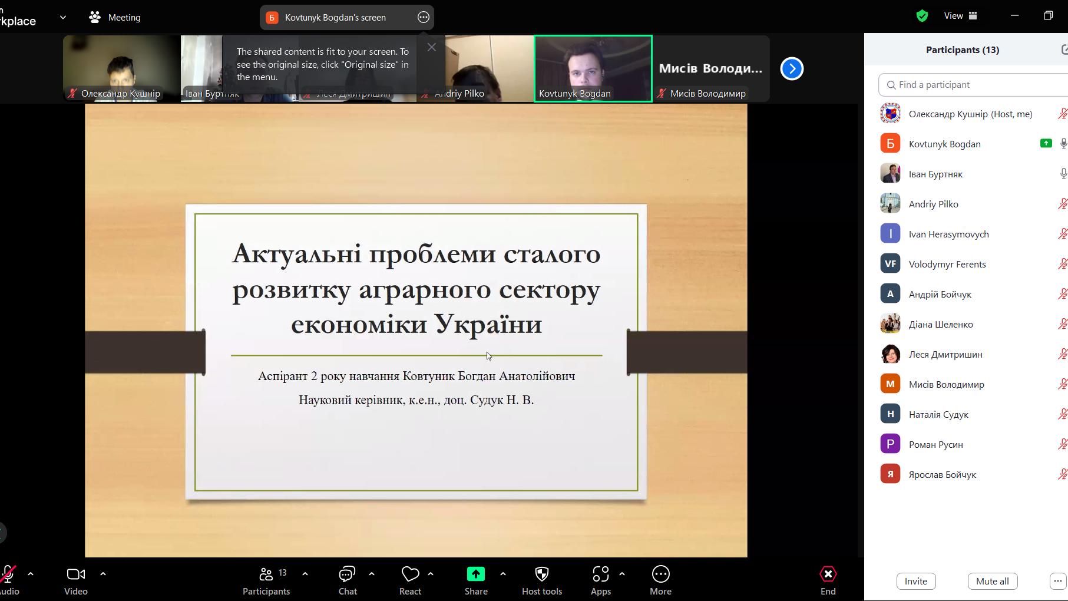Viewport: 1068px width, 601px height.
Task: Open the Chat panel
Action: (347, 580)
